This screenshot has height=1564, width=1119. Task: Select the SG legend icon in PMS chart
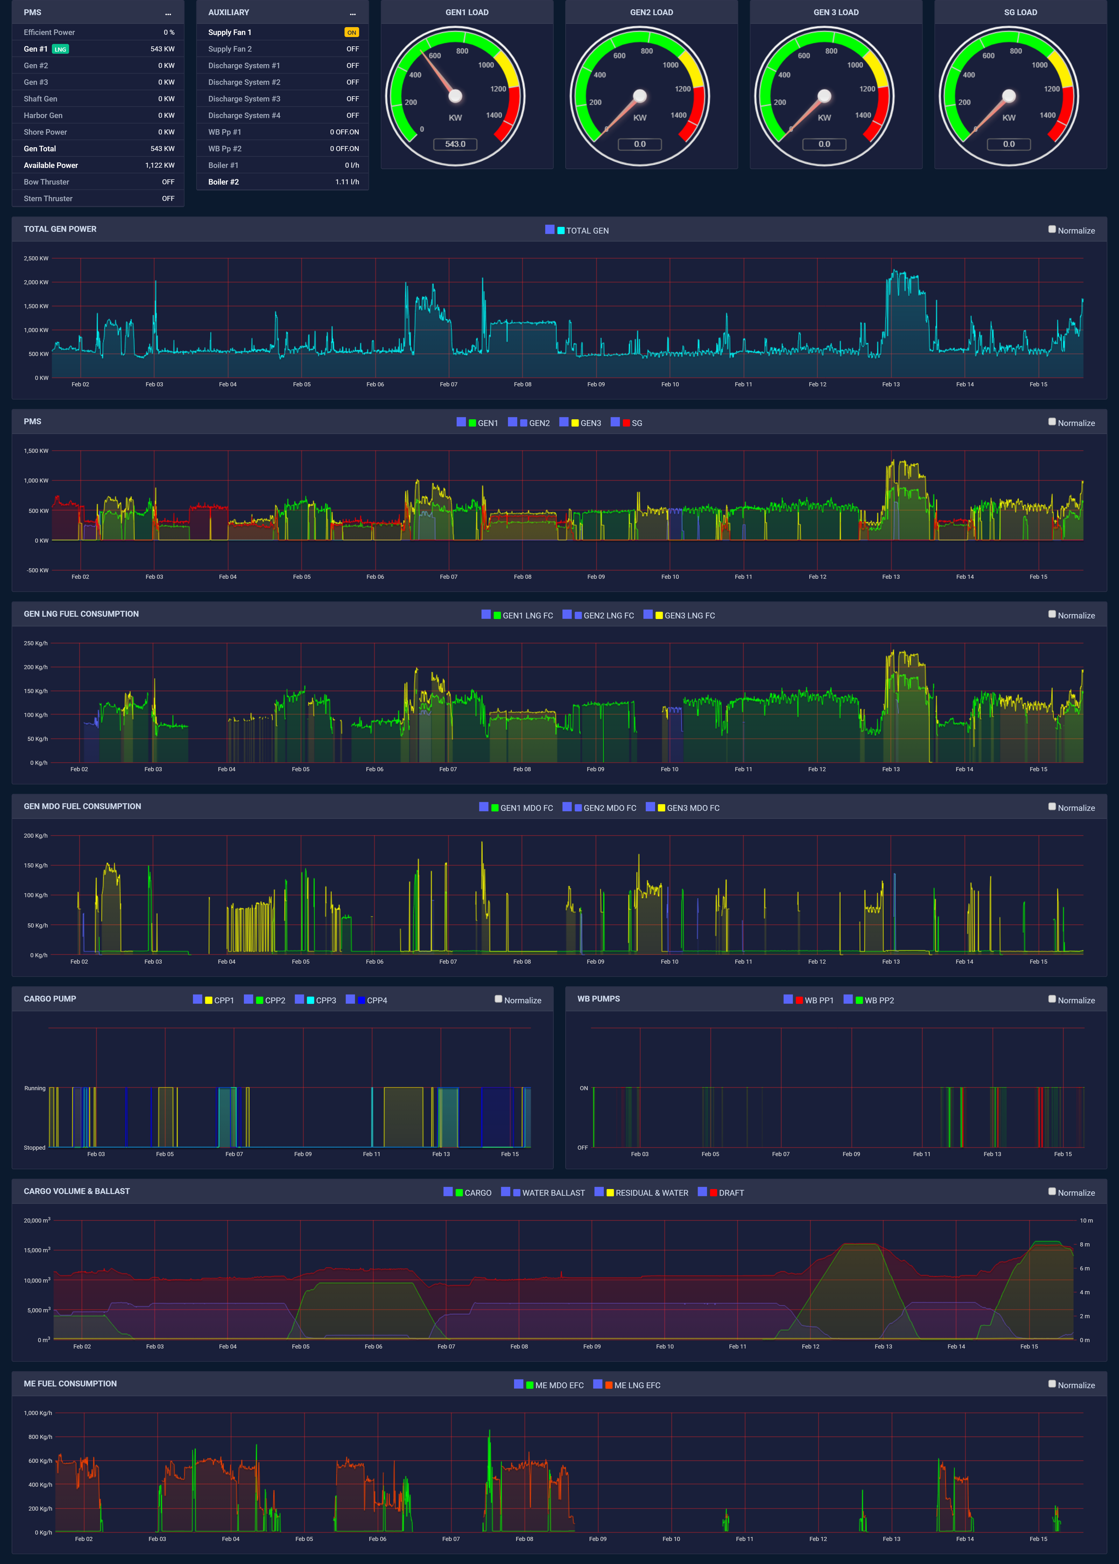tap(625, 422)
